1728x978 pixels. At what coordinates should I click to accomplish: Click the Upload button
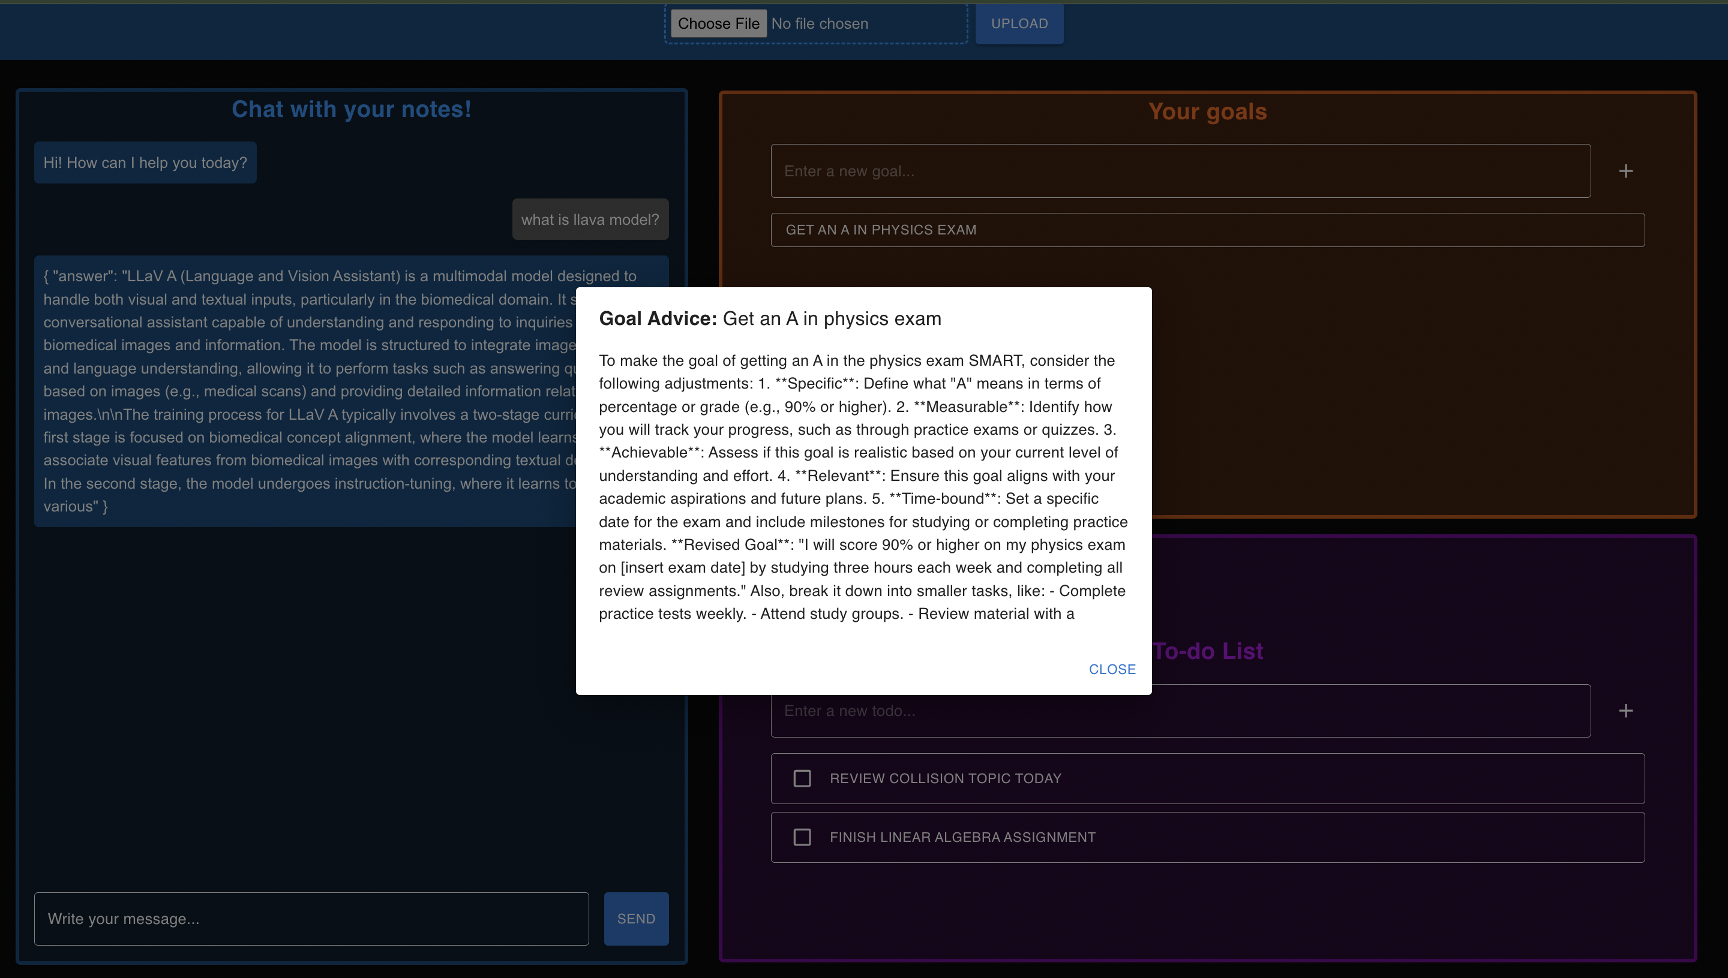pos(1019,23)
